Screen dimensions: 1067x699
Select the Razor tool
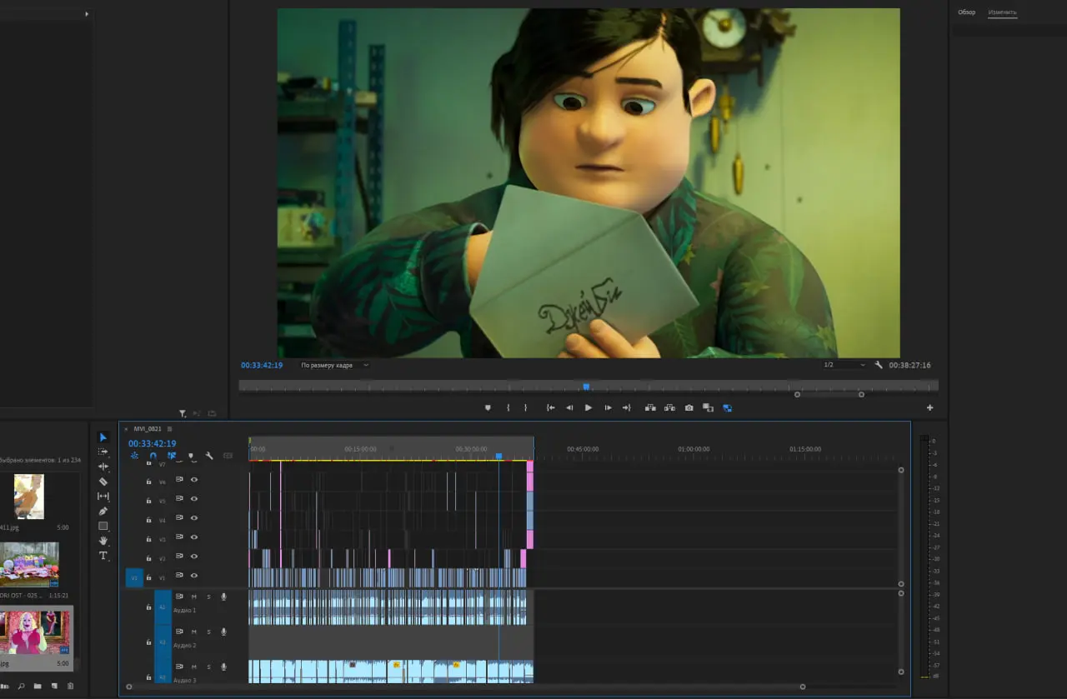click(103, 482)
